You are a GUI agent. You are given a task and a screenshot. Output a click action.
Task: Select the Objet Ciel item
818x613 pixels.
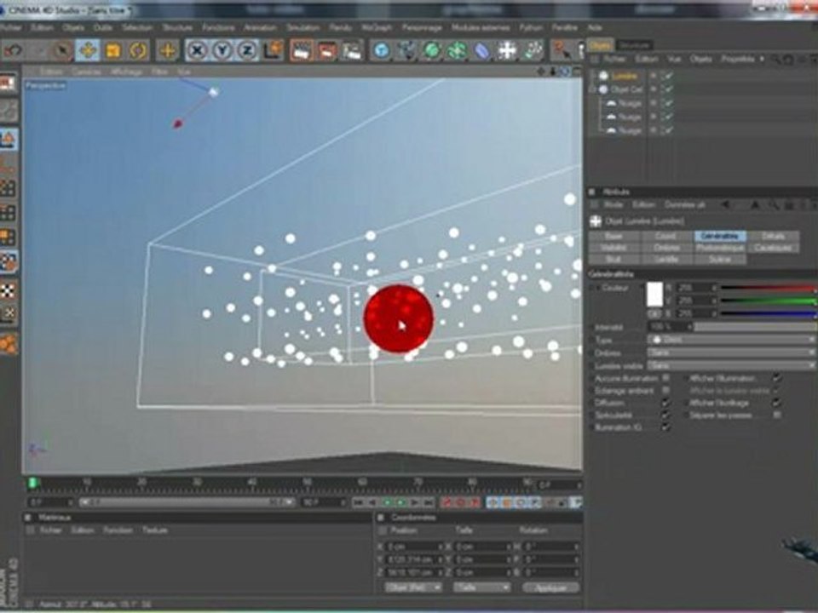coord(627,89)
